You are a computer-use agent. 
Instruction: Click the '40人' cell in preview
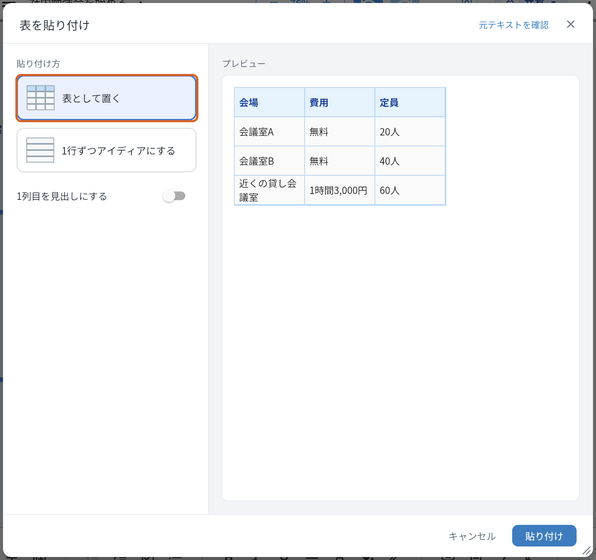(410, 161)
